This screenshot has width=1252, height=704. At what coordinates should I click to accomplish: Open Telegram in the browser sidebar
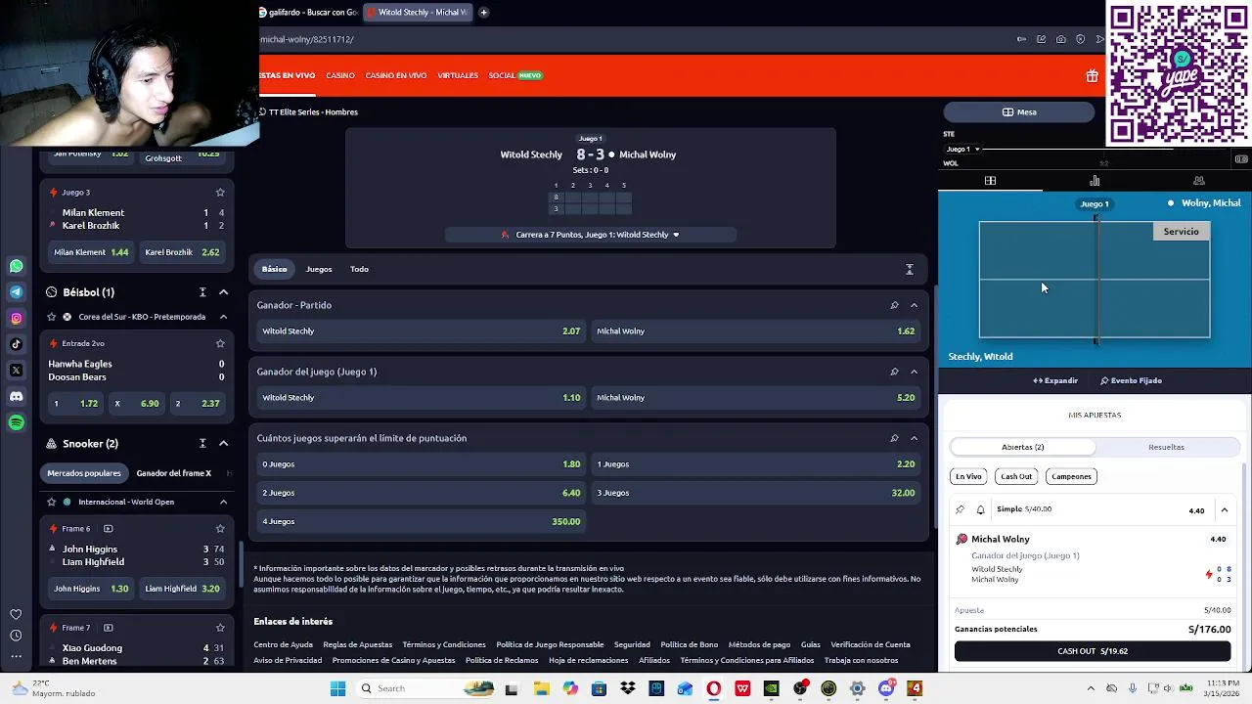click(x=16, y=291)
